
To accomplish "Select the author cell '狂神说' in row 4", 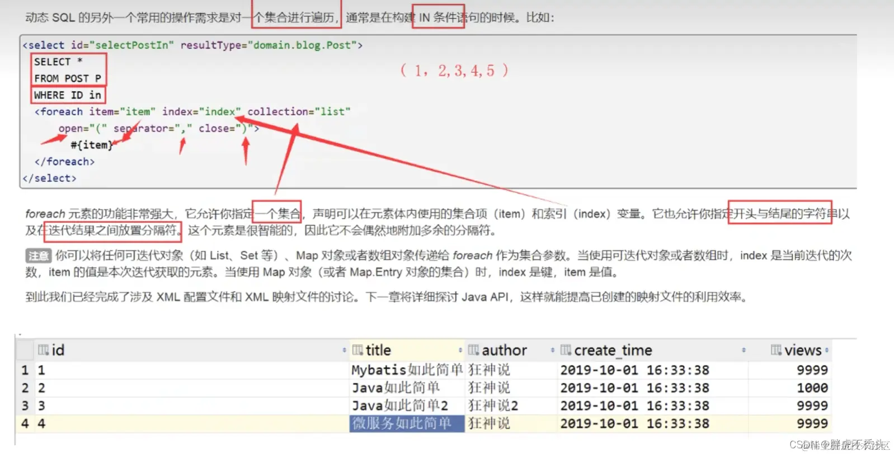I will [x=511, y=424].
